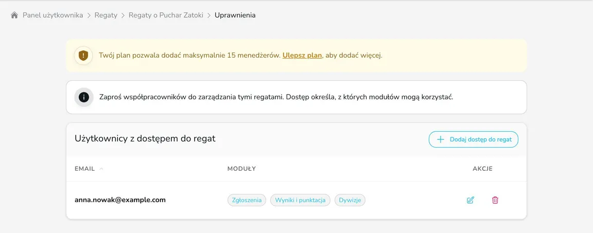Click Użytkownicy z dostępem do regat heading
This screenshot has height=233, width=593.
(145, 138)
